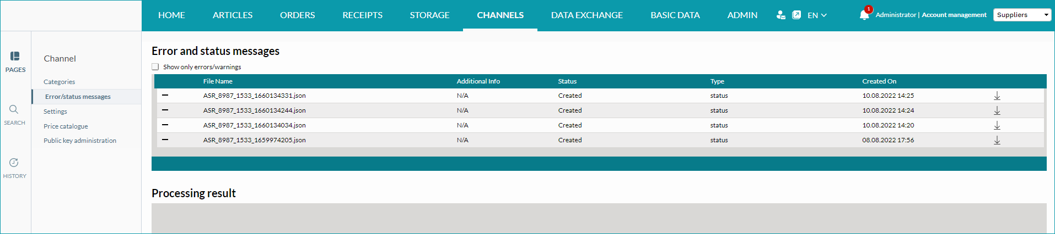Click the notification bell icon
The image size is (1055, 234).
(x=864, y=15)
